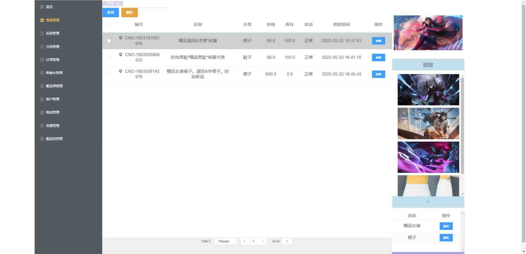Go to previous page using left chevron
Screen dimensions: 526x254
tap(244, 241)
